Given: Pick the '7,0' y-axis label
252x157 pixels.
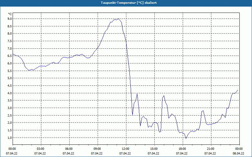Looking at the screenshot, I should [x=10, y=48].
